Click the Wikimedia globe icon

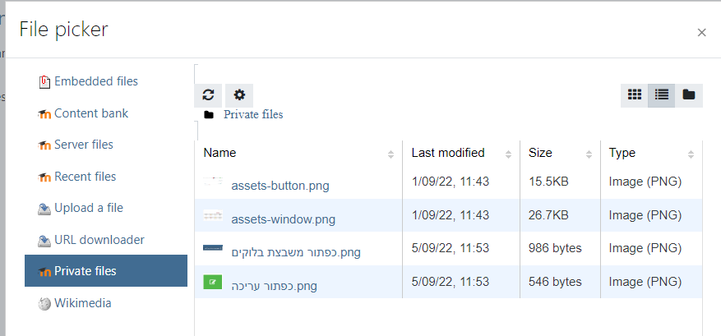pyautogui.click(x=44, y=304)
